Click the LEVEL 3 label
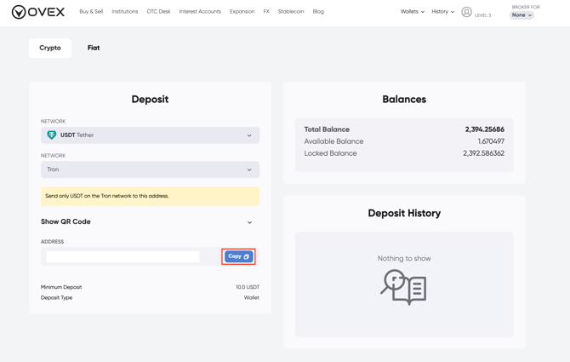This screenshot has width=570, height=362. click(x=482, y=15)
